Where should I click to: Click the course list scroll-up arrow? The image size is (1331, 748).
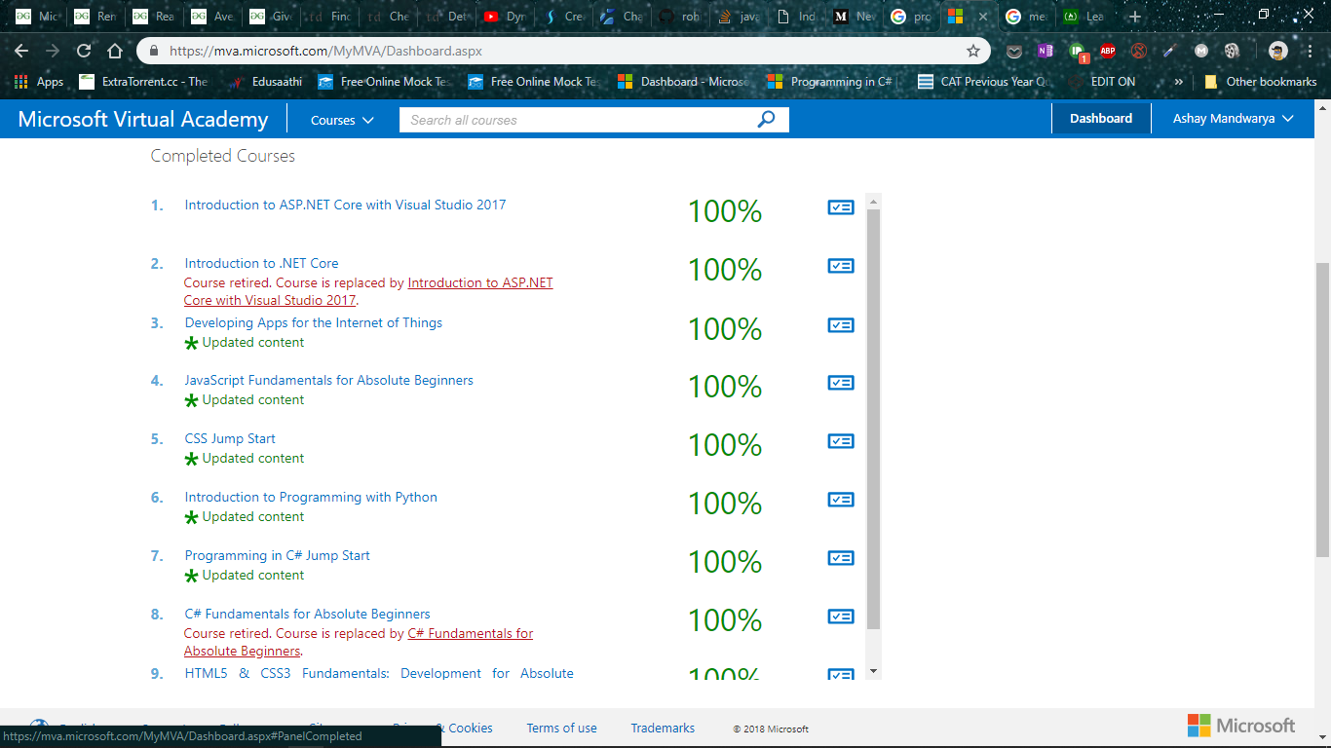[873, 202]
